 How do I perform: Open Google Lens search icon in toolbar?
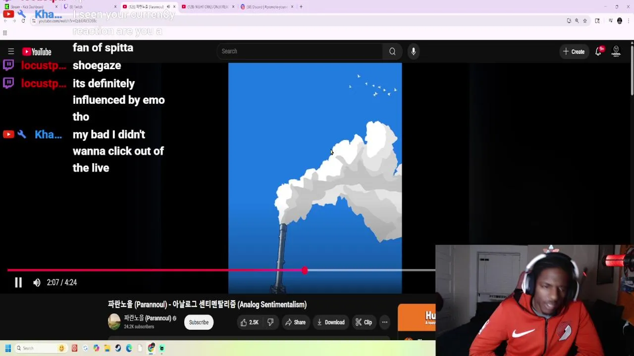(x=597, y=21)
